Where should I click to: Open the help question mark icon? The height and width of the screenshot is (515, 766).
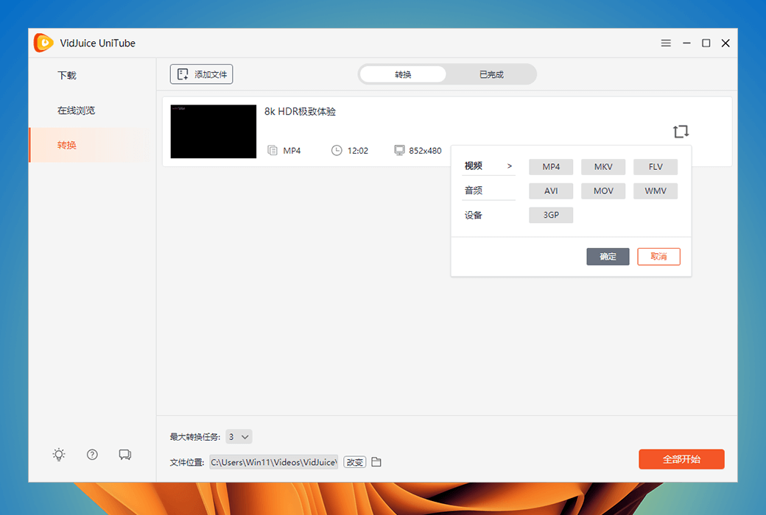pos(92,455)
